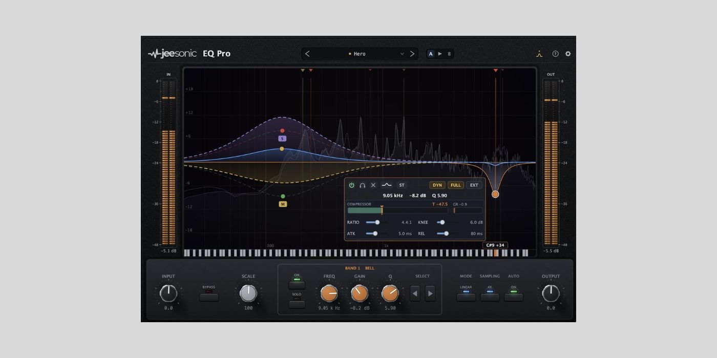Click the highlighted orange piano key
The width and height of the screenshot is (717, 358).
point(496,253)
